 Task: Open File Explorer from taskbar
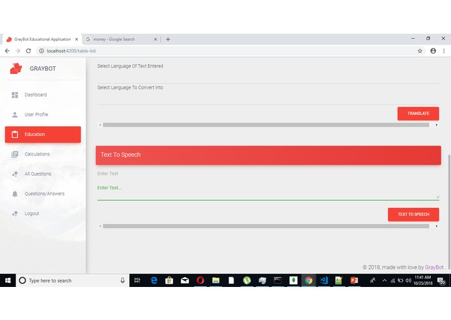point(215,280)
